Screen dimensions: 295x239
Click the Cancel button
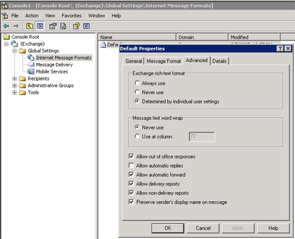coord(203,228)
